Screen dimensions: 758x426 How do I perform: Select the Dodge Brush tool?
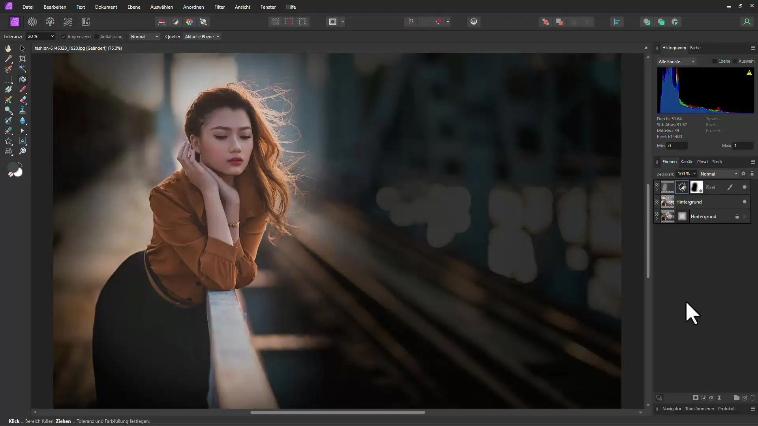tap(8, 110)
